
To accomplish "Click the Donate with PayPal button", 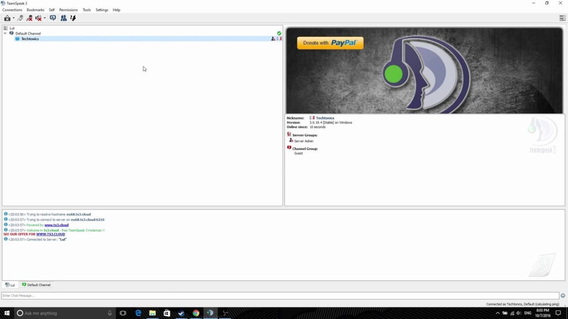I will [x=330, y=43].
